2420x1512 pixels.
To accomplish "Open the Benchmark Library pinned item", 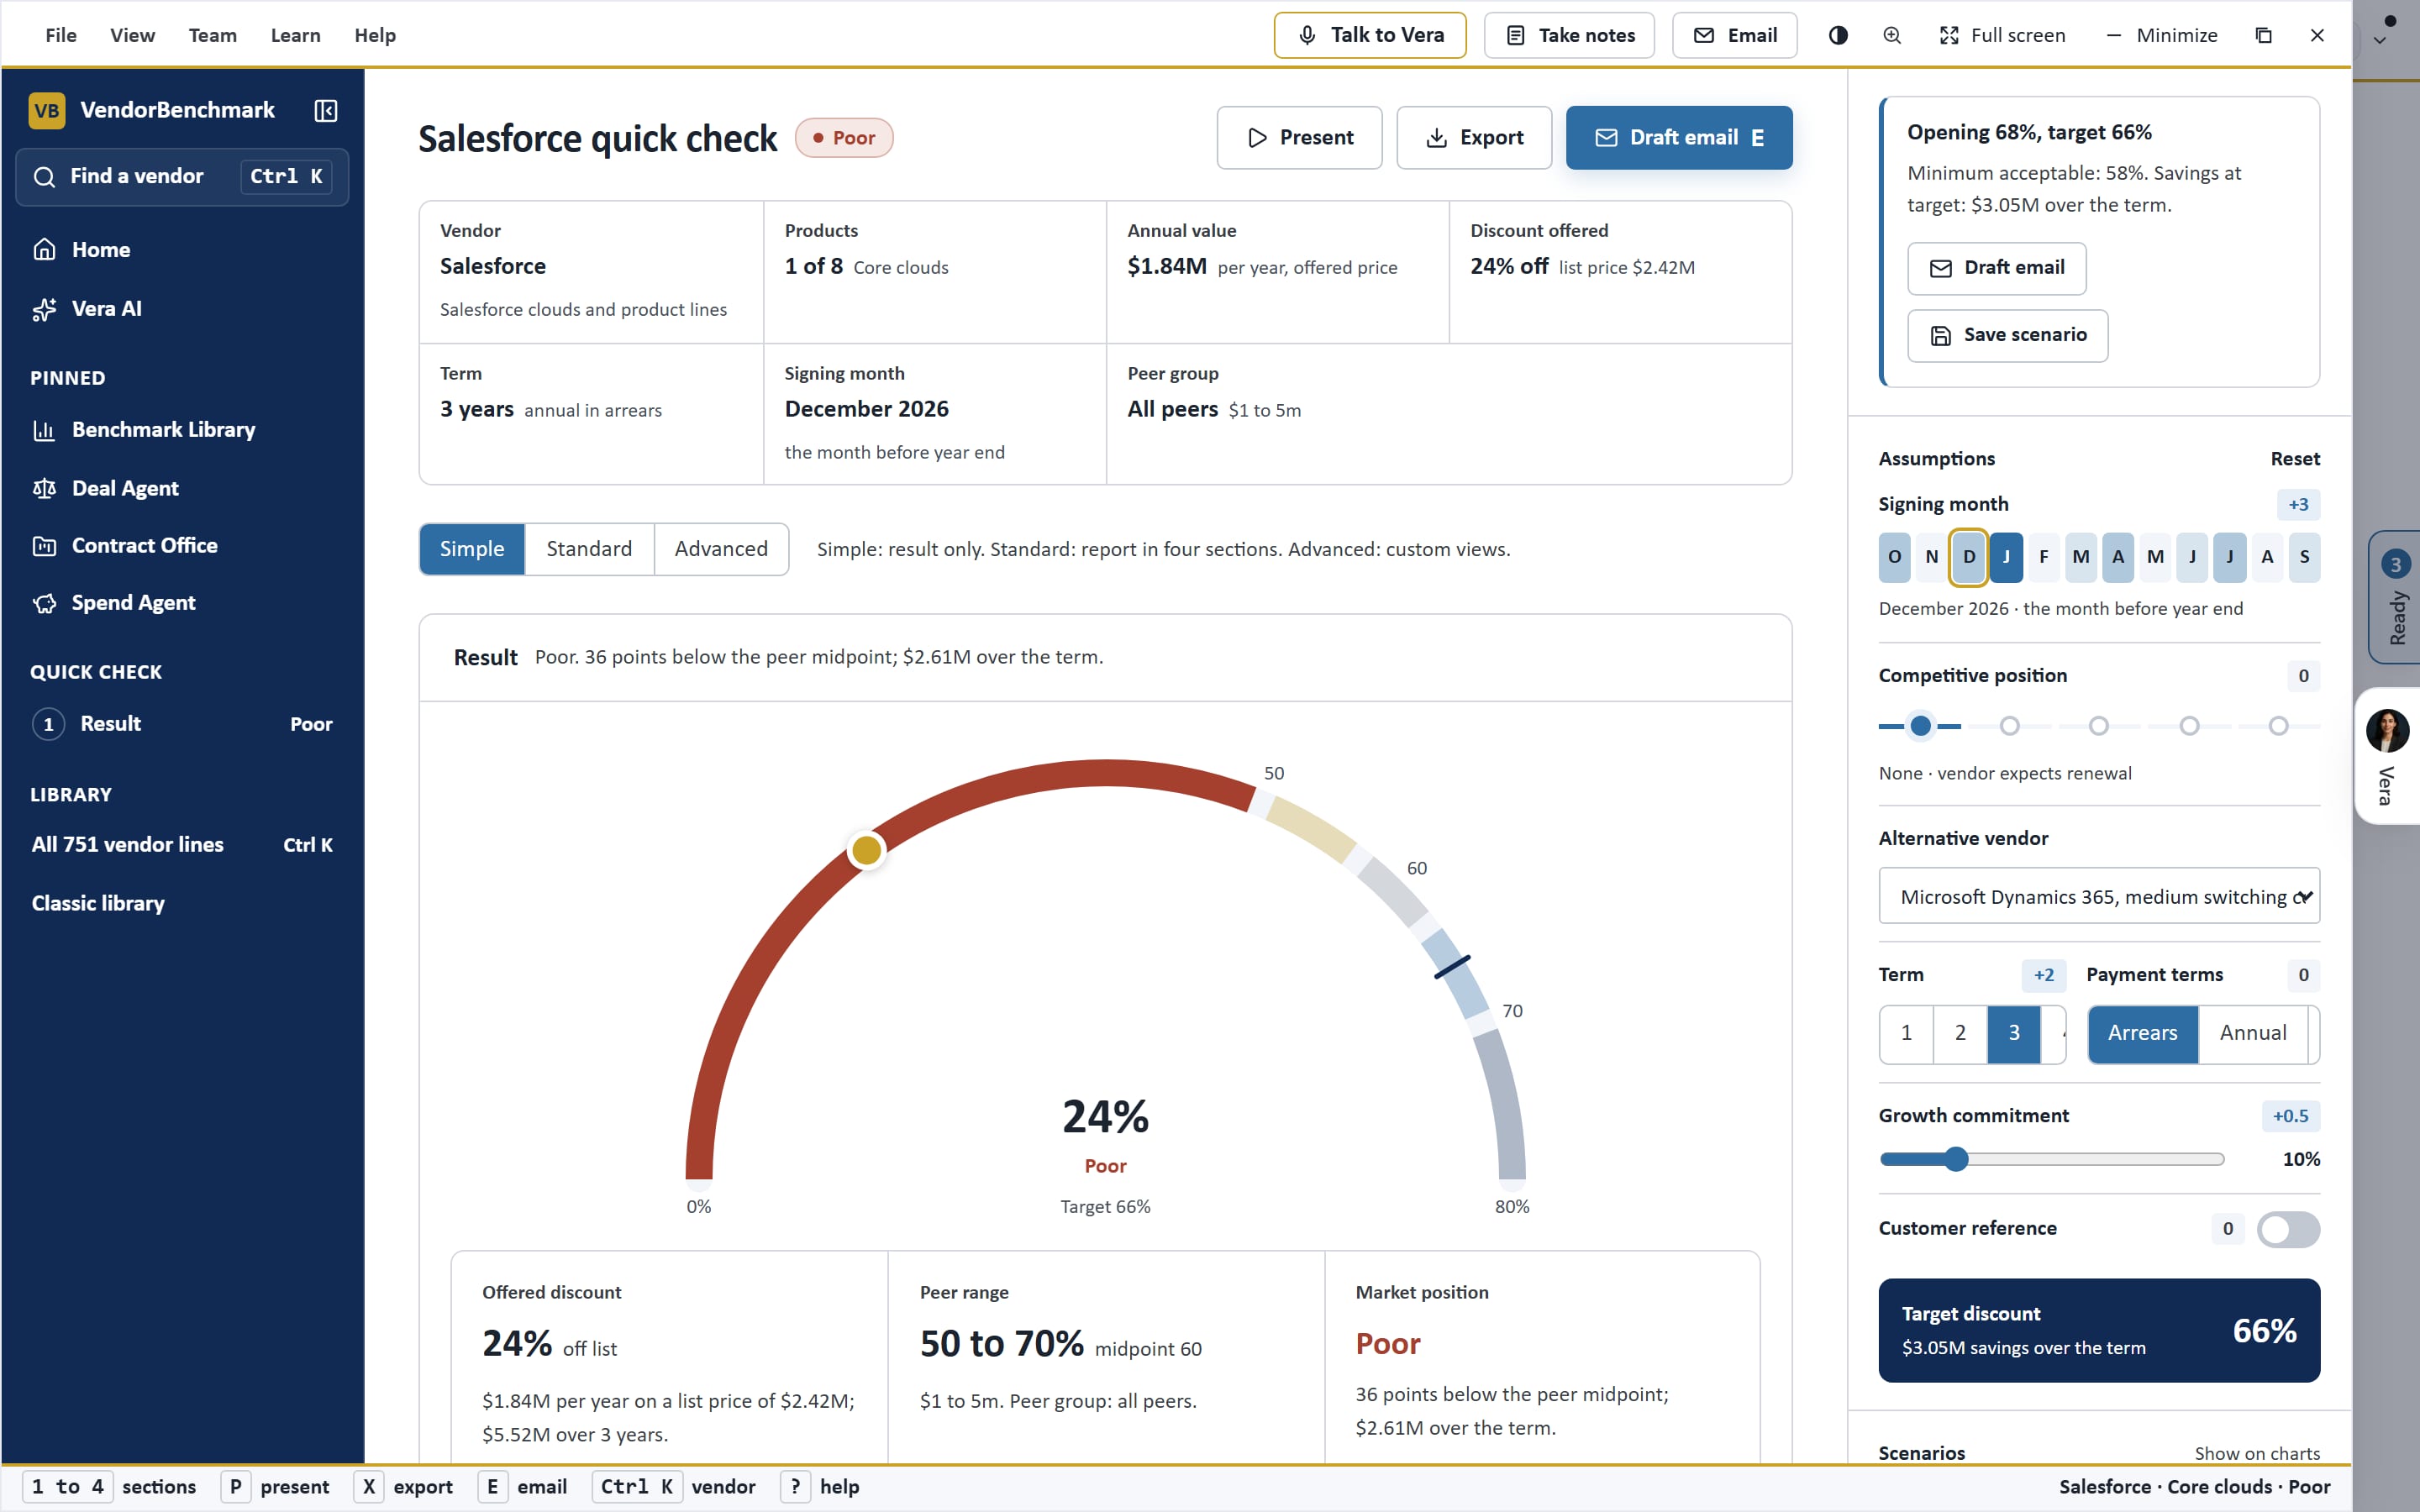I will (183, 430).
